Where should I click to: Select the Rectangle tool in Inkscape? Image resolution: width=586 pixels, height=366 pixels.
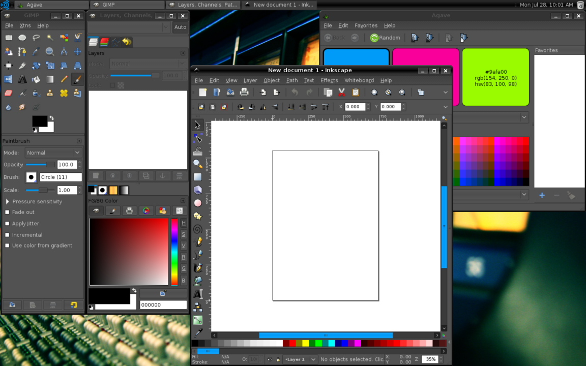point(198,177)
